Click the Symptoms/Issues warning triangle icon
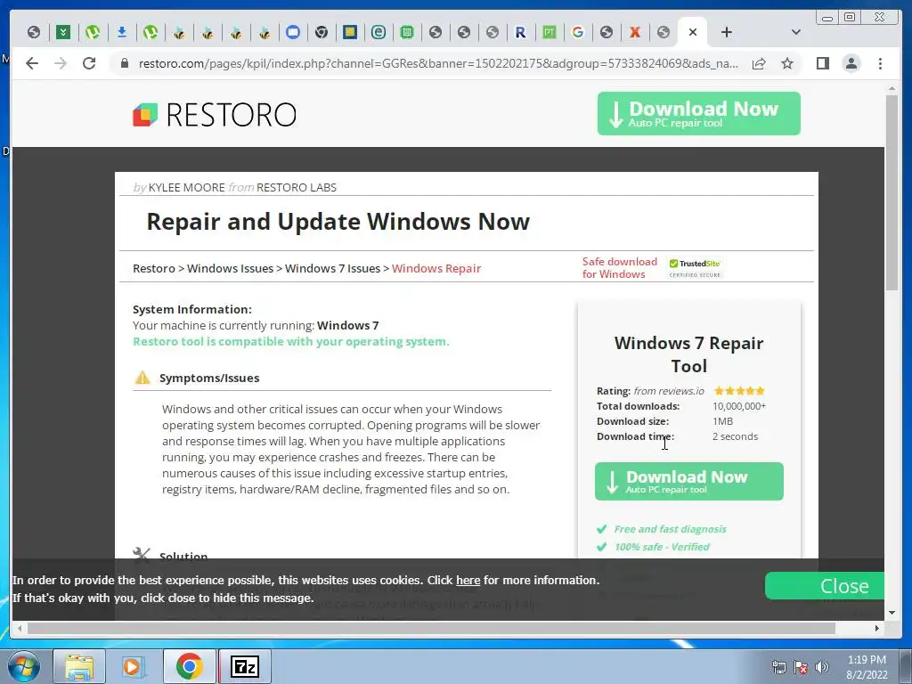 [x=142, y=378]
